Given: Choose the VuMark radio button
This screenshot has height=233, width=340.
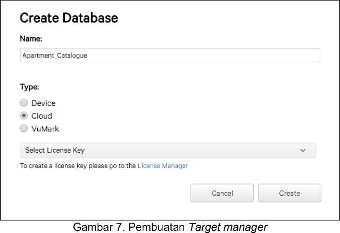Looking at the screenshot, I should [23, 128].
